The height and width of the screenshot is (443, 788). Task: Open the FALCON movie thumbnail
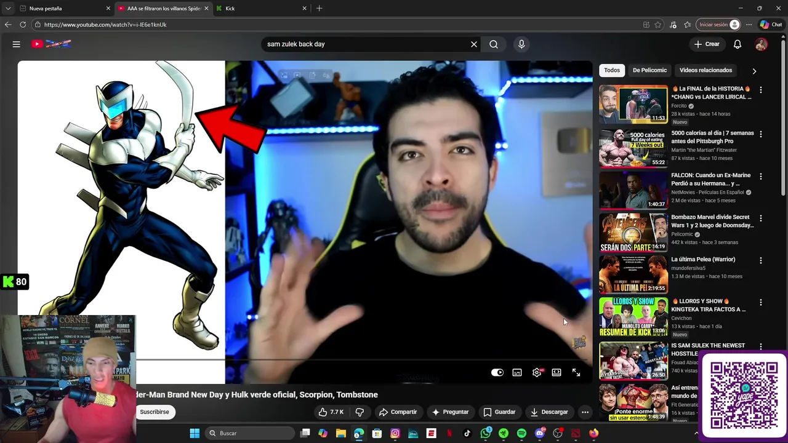pos(633,190)
